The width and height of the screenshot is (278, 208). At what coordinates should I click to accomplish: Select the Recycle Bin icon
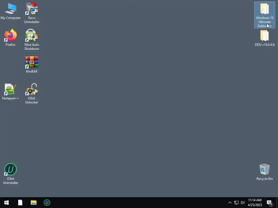[x=264, y=172]
